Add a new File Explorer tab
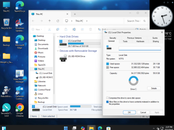Image resolution: width=174 pixels, height=130 pixels. tap(75, 14)
